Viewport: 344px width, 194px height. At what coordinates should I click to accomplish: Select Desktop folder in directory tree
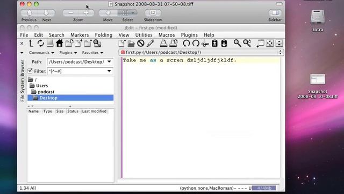coord(70,98)
